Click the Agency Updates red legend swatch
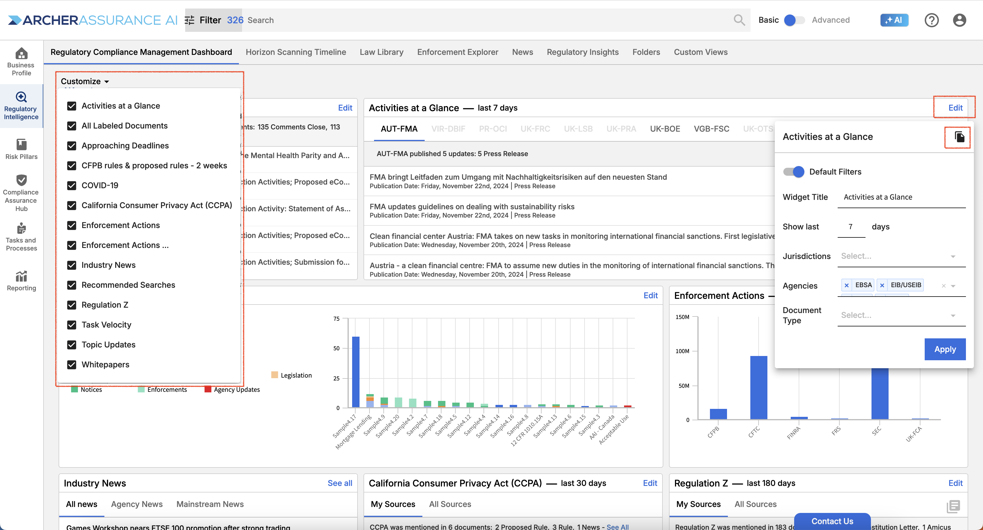This screenshot has height=530, width=983. [x=208, y=390]
